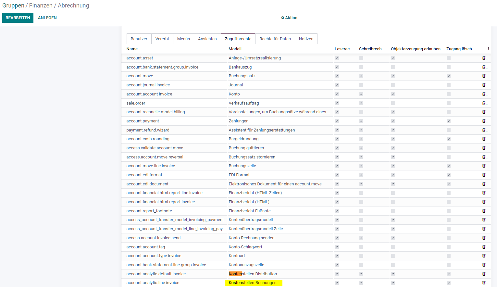Toggle create checkbox for account.payment
This screenshot has height=287, width=497.
(x=393, y=121)
